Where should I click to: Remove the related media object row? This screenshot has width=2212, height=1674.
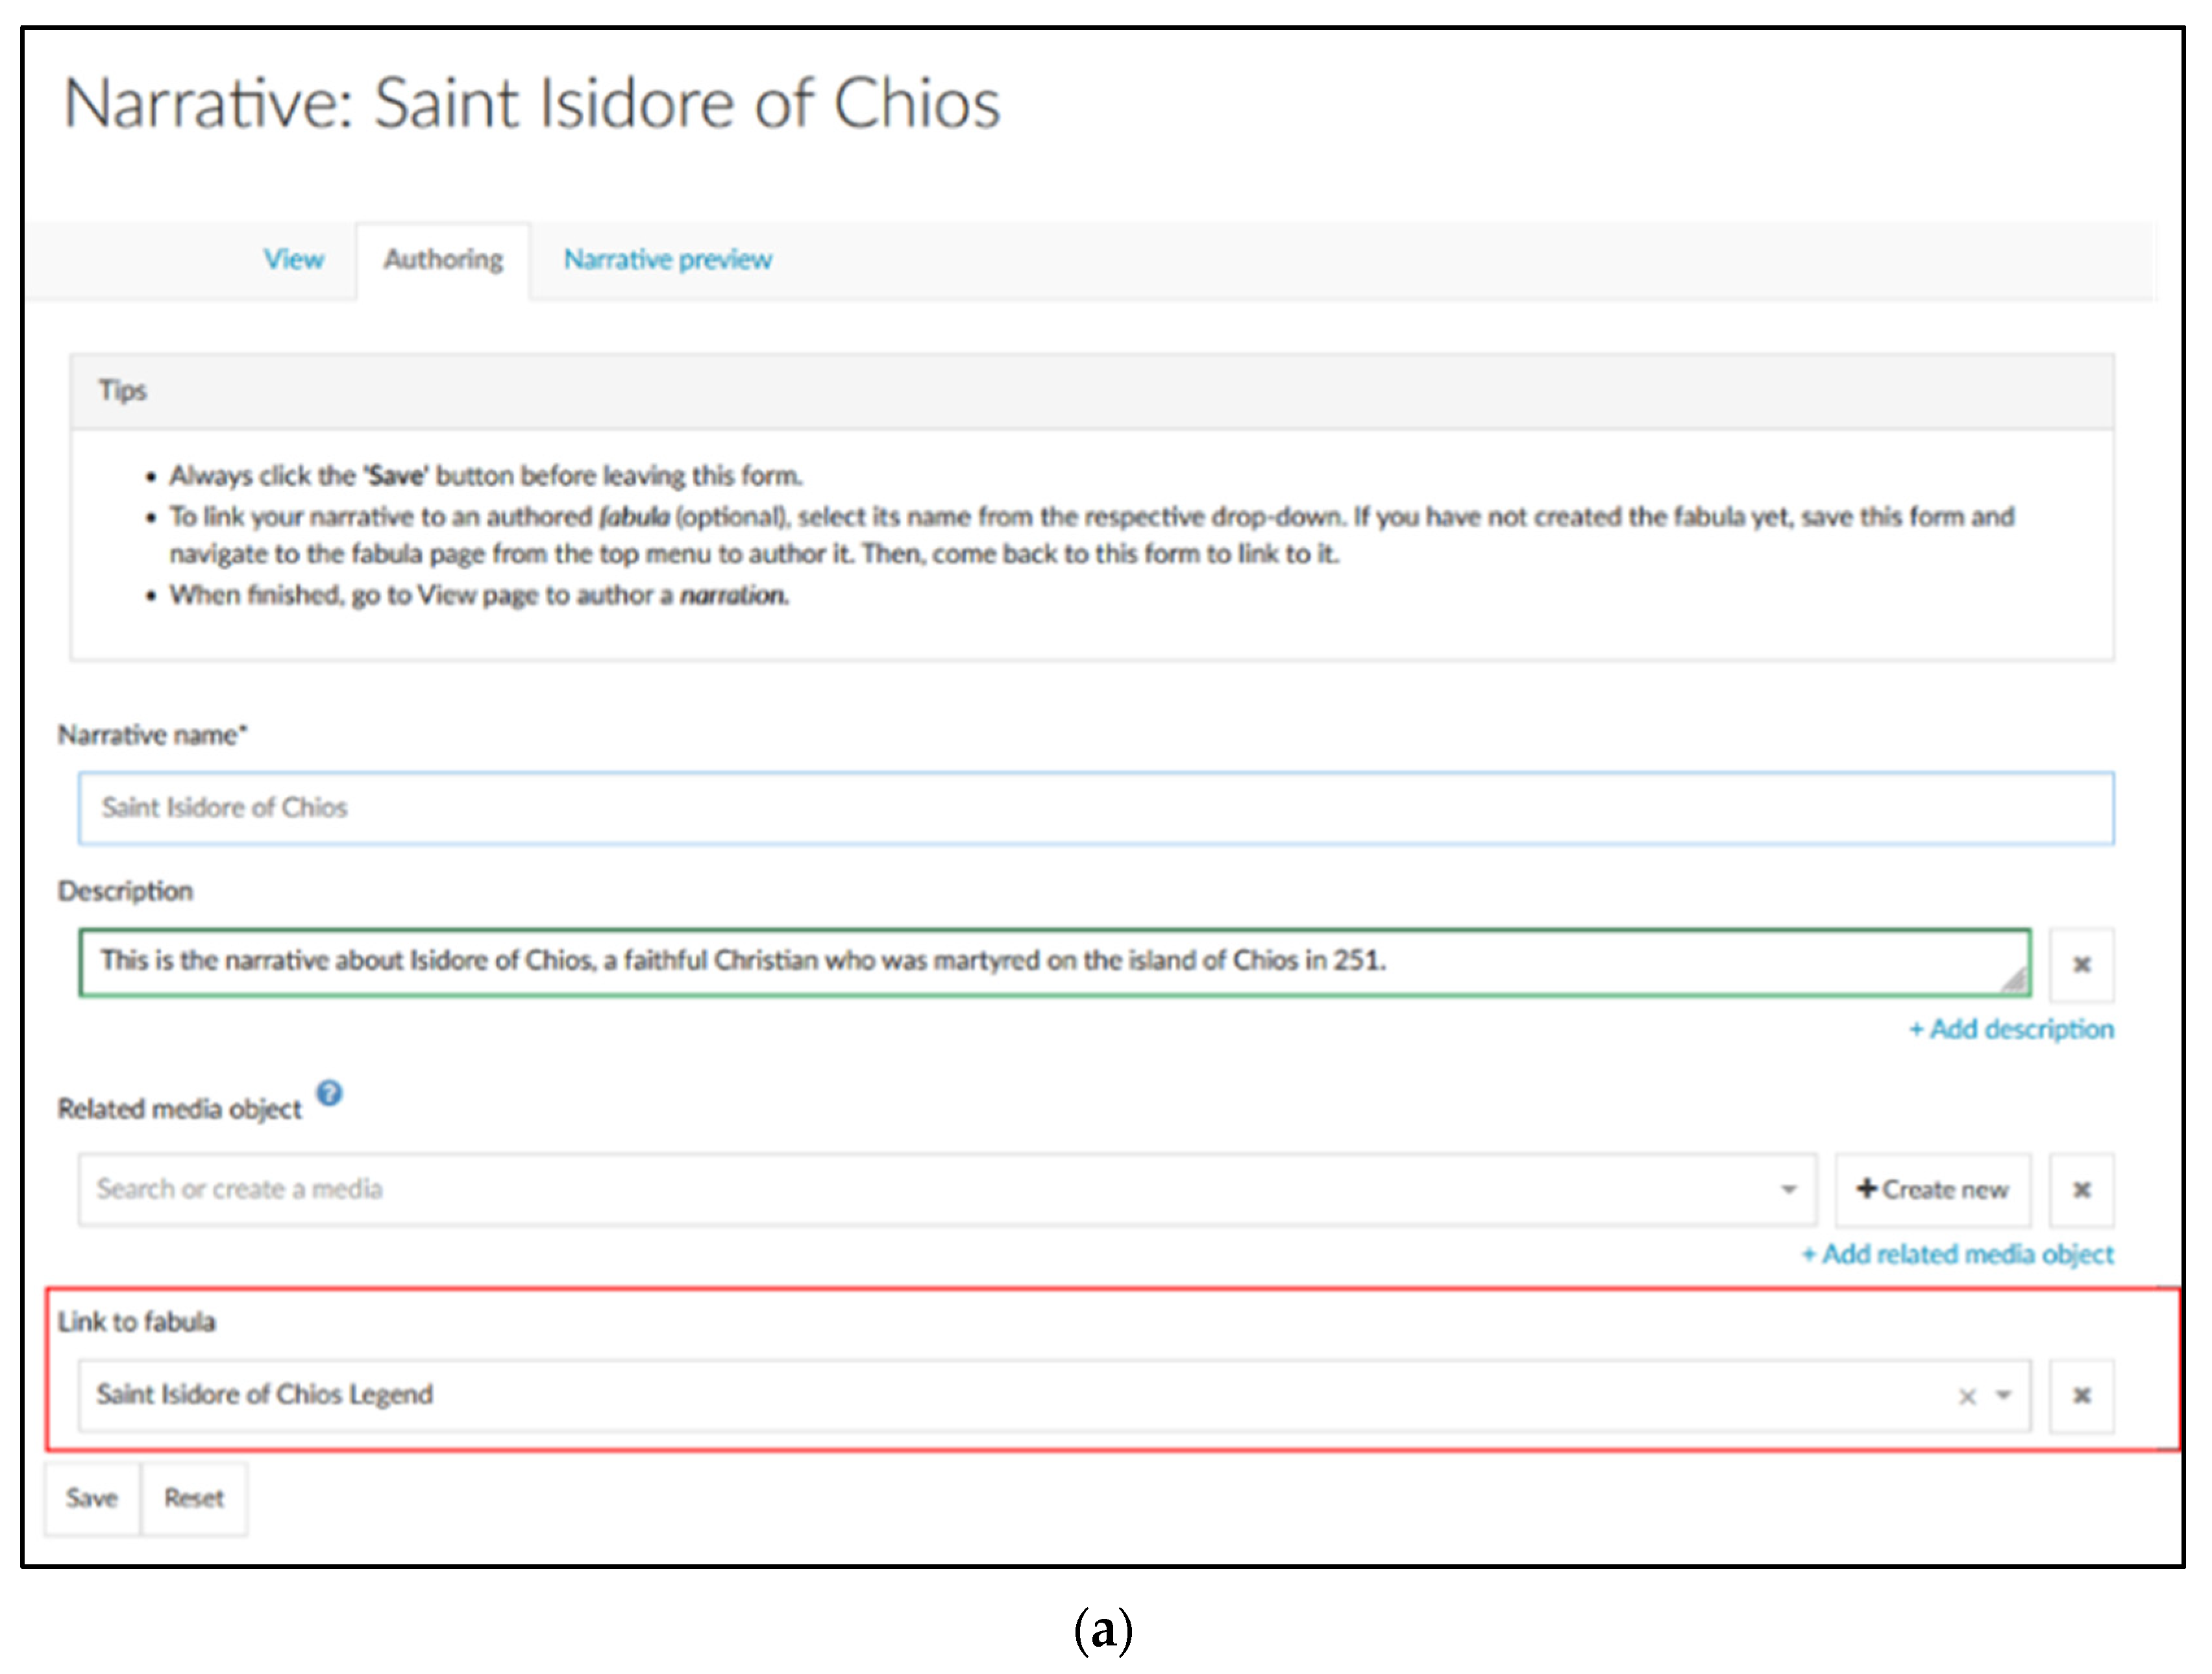click(2081, 1190)
